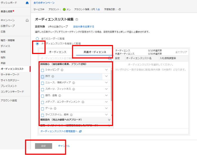Image resolution: width=197 pixels, height=155 pixels.
Task: Open 曜日・時間帯 in the sidebar
Action: click(x=8, y=40)
